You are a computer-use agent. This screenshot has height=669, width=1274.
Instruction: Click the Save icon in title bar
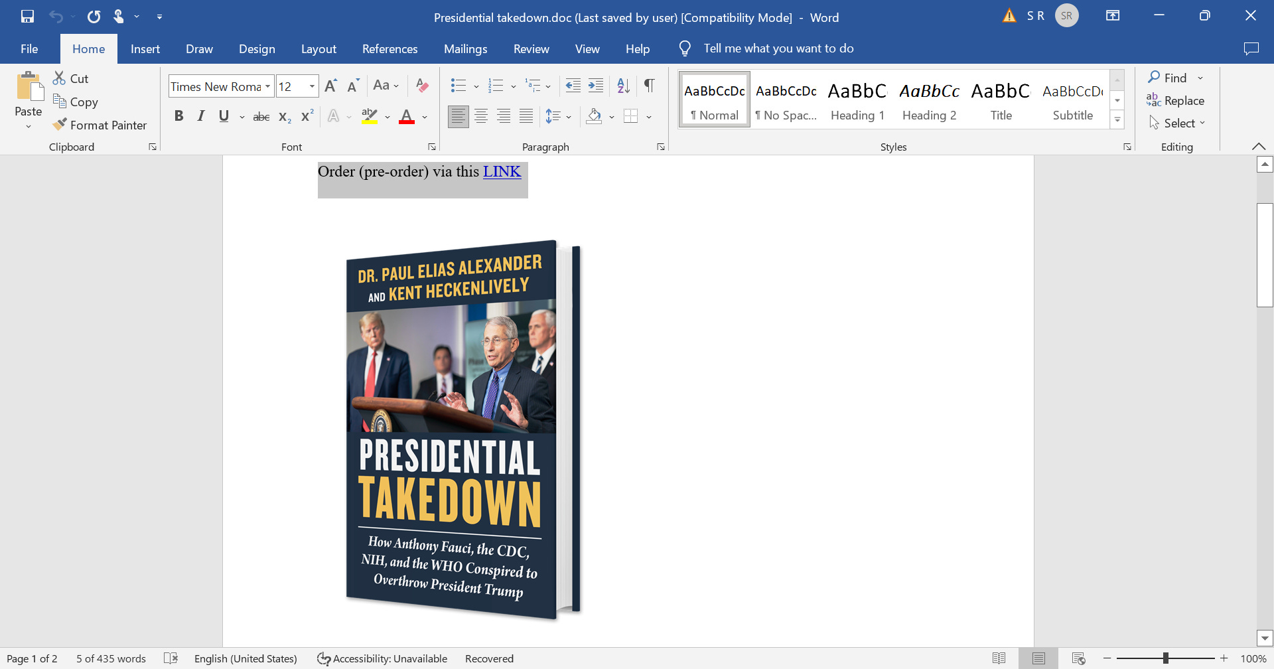[x=27, y=16]
